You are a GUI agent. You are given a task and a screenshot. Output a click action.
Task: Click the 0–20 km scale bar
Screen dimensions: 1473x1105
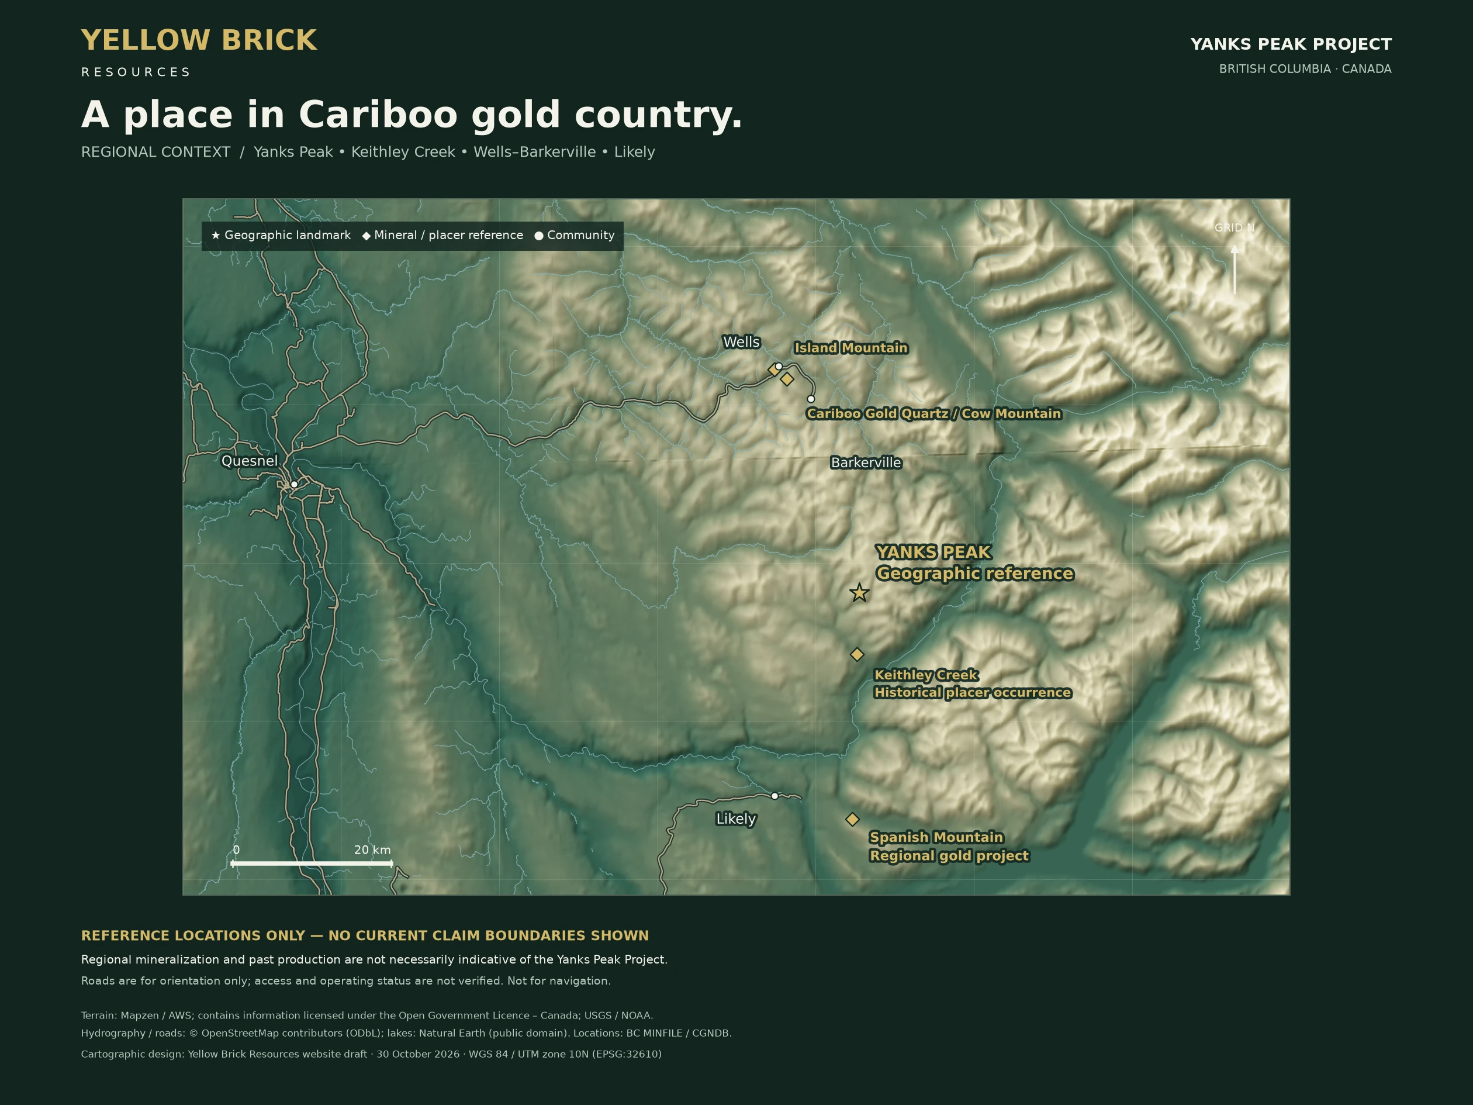click(x=312, y=863)
